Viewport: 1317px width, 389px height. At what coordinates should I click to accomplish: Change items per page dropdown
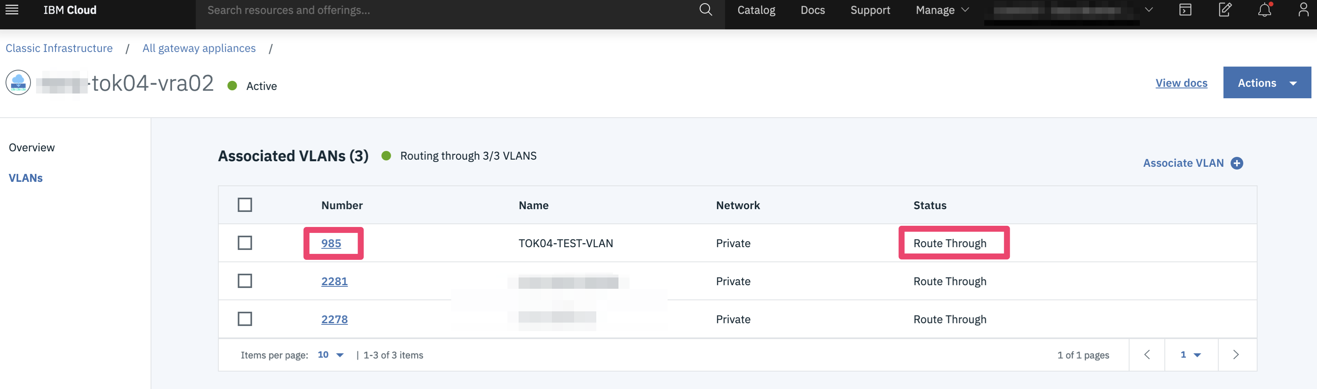tap(330, 355)
